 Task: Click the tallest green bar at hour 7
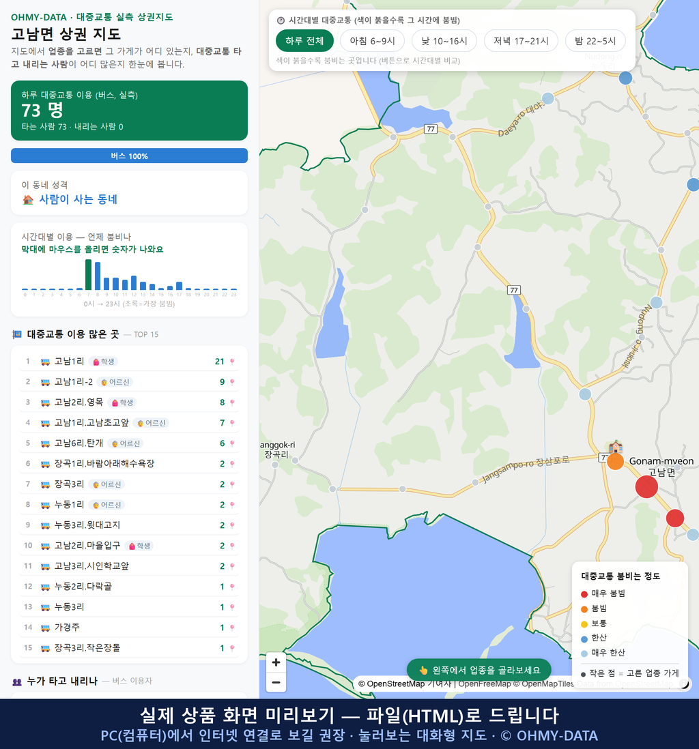89,275
